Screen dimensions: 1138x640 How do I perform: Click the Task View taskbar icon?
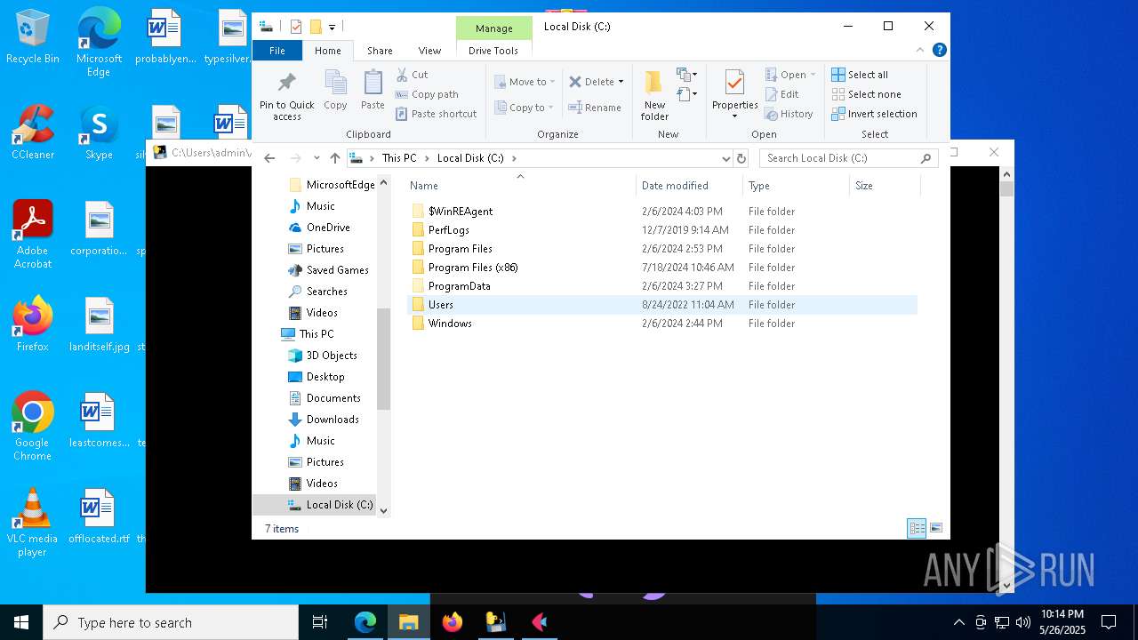(320, 622)
